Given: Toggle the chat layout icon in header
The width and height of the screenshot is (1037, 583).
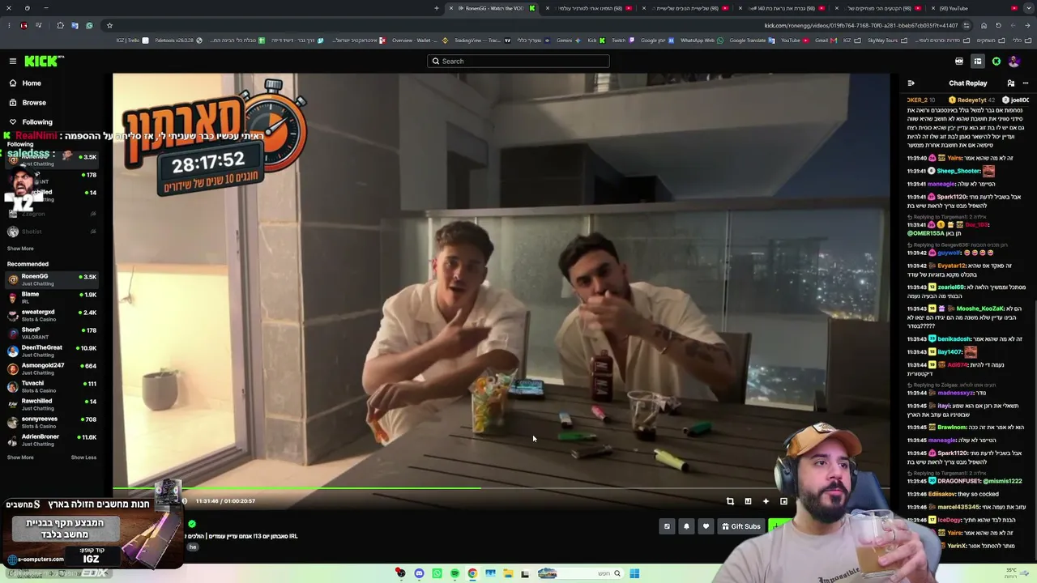Looking at the screenshot, I should pyautogui.click(x=978, y=62).
